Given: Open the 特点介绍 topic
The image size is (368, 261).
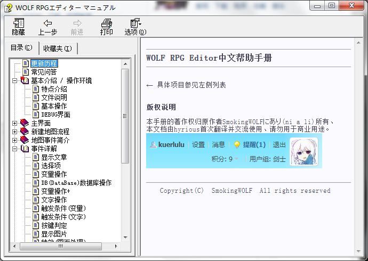Looking at the screenshot, I should (54, 89).
